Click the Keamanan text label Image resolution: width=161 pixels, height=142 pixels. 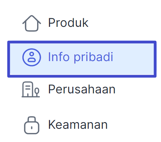78,124
